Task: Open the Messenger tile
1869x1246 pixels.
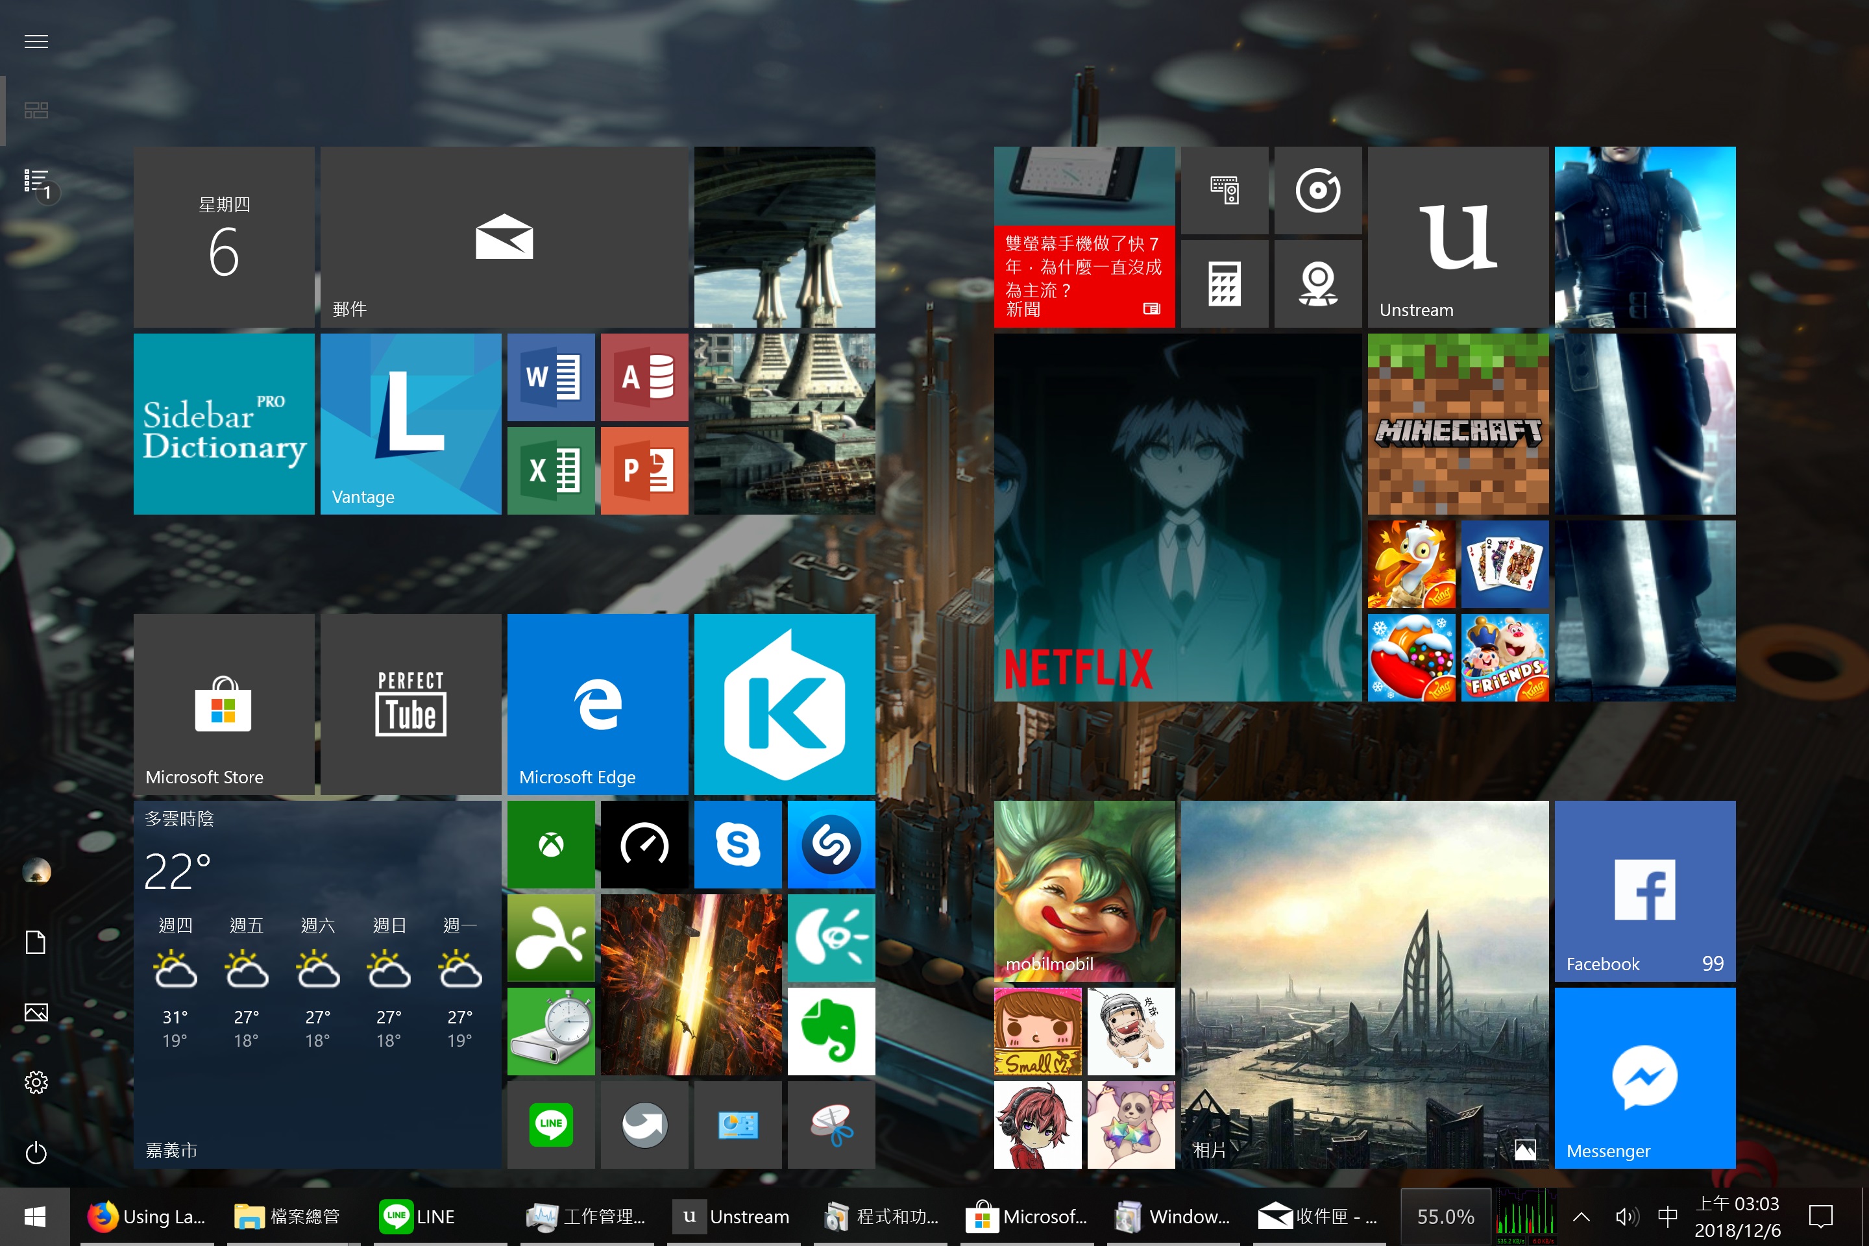Action: tap(1645, 1079)
